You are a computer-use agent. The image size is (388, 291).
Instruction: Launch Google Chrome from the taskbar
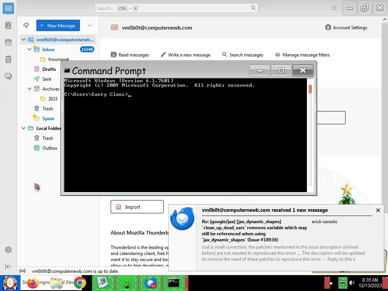[x=80, y=283]
